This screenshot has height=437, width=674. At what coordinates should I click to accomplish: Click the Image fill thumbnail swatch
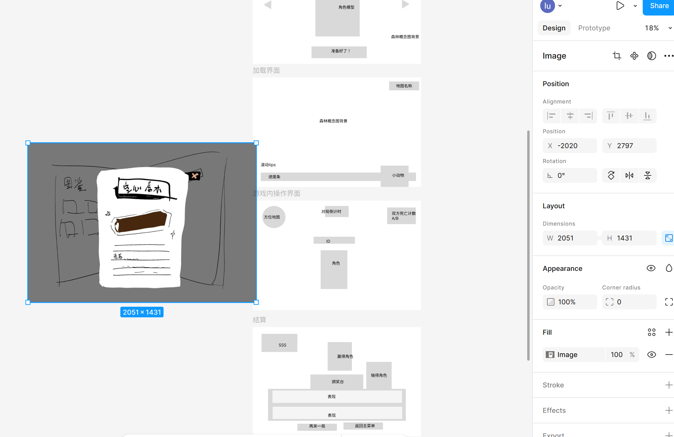click(550, 355)
